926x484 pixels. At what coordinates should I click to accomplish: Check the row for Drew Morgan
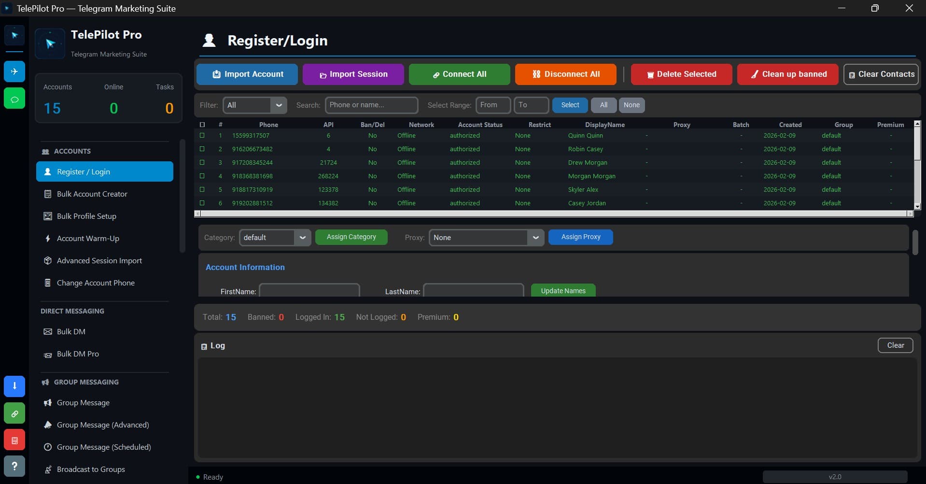coord(202,163)
